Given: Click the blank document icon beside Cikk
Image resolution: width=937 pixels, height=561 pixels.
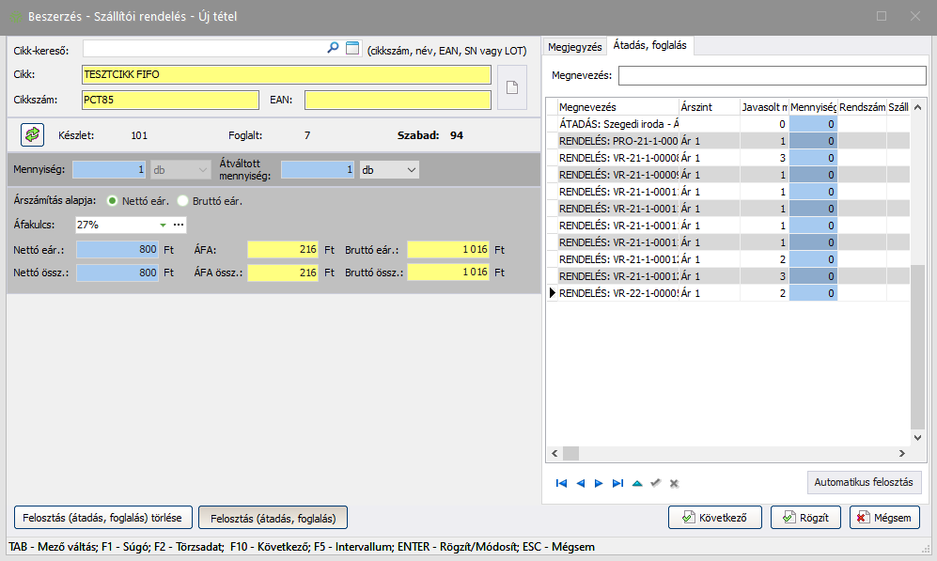Looking at the screenshot, I should coord(512,87).
